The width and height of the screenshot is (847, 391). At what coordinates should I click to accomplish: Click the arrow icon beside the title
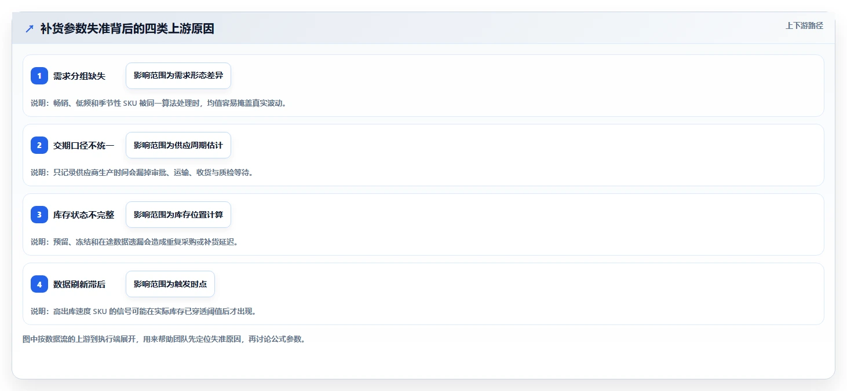pyautogui.click(x=30, y=29)
